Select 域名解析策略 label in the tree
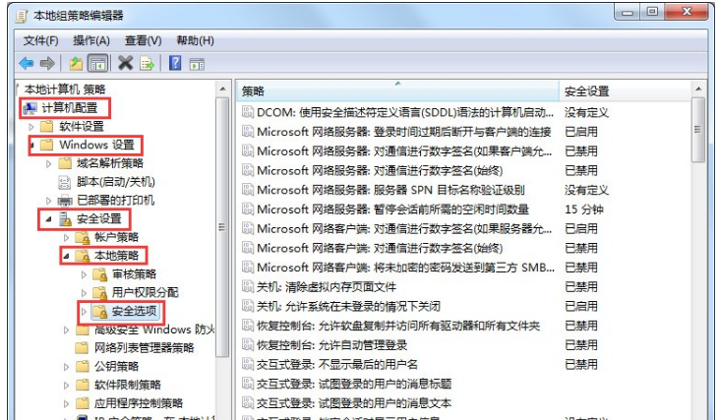This screenshot has height=420, width=719. click(110, 163)
